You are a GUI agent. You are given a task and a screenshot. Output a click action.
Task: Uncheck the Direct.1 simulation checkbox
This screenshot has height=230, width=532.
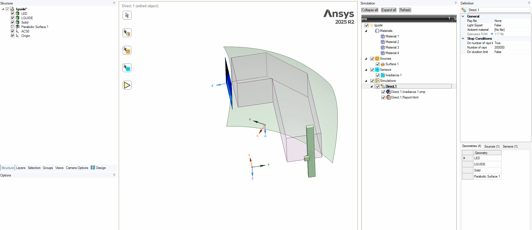378,86
